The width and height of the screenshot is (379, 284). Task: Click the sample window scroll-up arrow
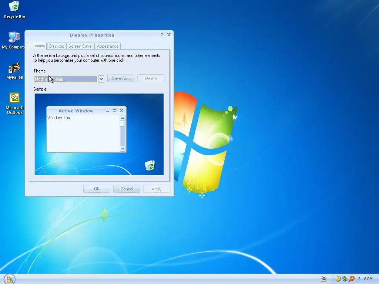pos(123,118)
